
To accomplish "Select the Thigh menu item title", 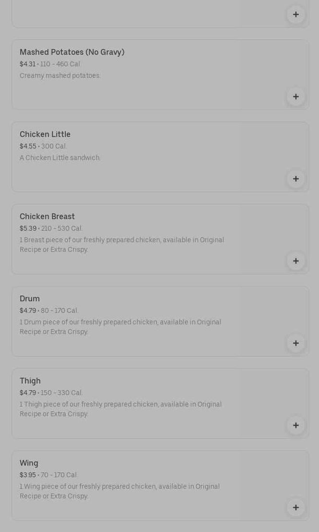I will (x=30, y=381).
